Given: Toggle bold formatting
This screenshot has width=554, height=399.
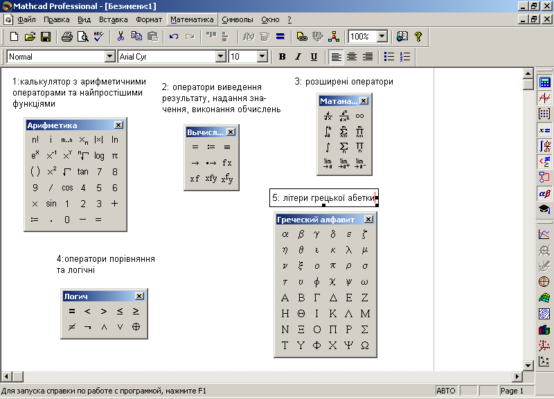Looking at the screenshot, I should coord(282,57).
